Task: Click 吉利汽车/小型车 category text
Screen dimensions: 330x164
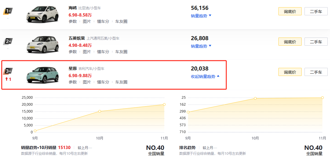Action: pos(91,69)
